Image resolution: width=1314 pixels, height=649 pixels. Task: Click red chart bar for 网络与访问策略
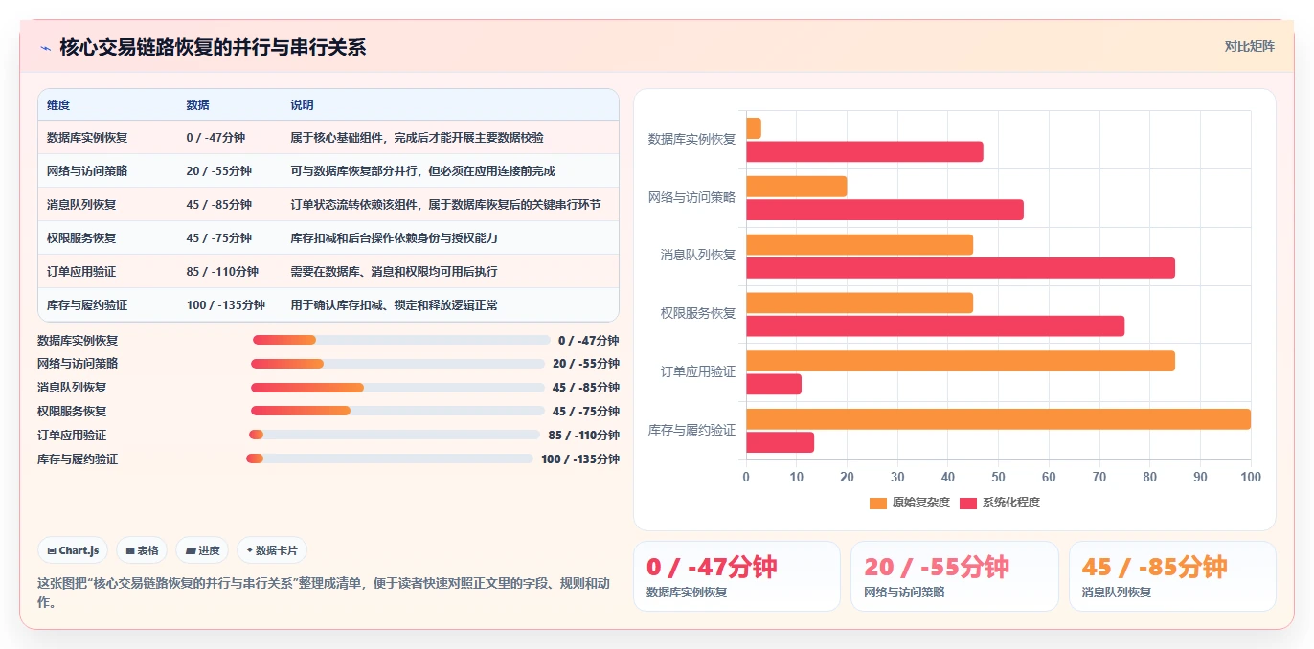[x=885, y=210]
